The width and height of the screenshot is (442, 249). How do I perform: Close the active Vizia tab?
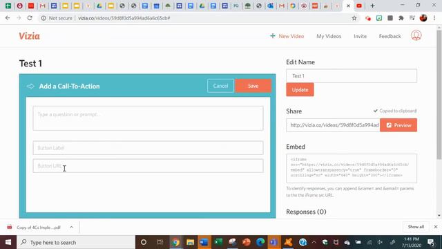pos(348,6)
